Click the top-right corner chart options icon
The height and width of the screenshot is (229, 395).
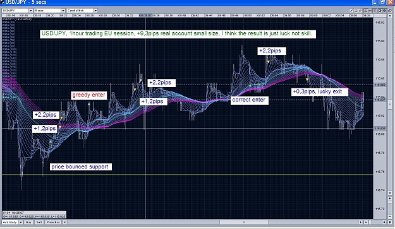[390, 11]
